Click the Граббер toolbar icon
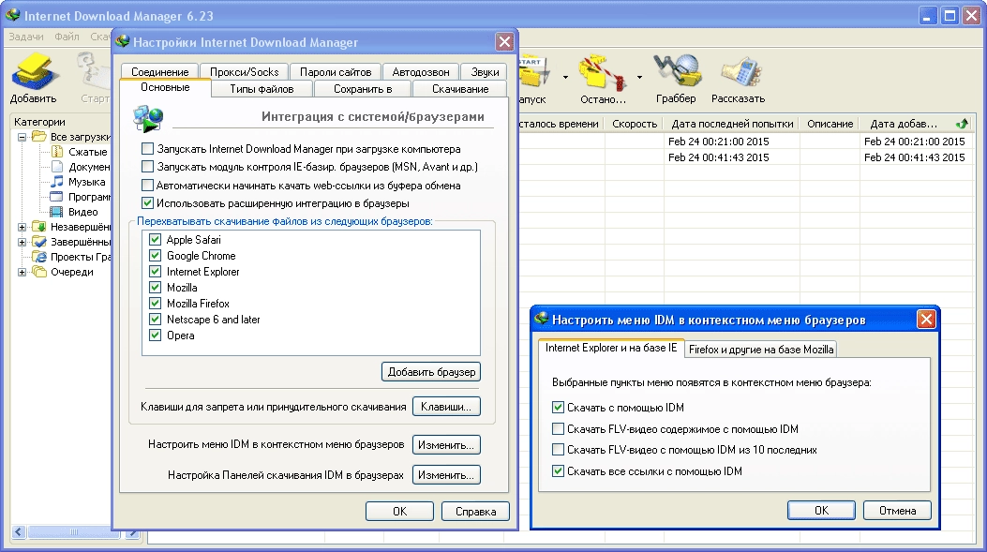987x552 pixels. tap(678, 70)
